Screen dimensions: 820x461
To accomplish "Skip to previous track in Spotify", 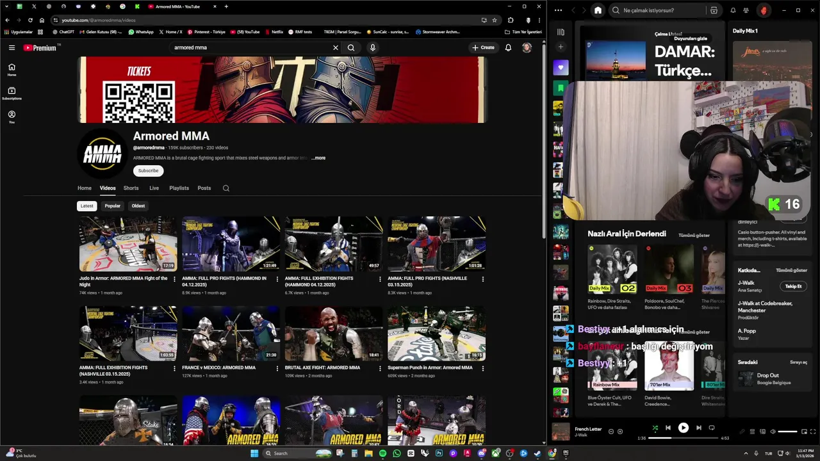I will 668,428.
